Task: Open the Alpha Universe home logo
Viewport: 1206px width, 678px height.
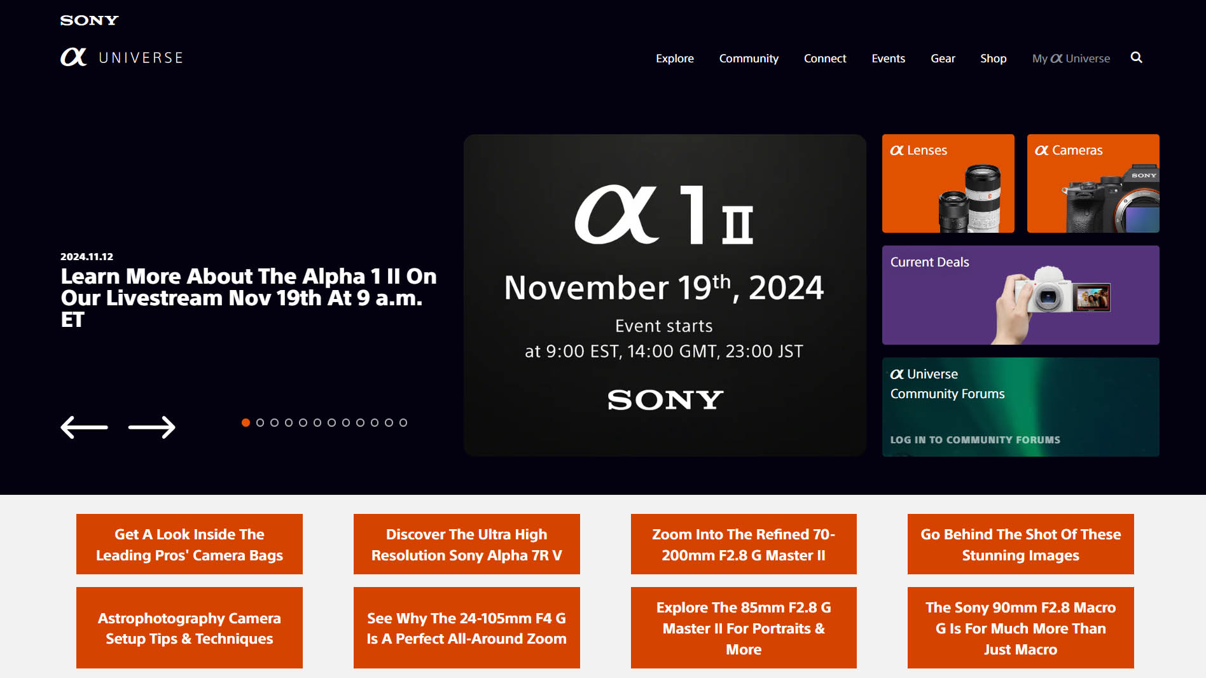Action: pyautogui.click(x=121, y=57)
